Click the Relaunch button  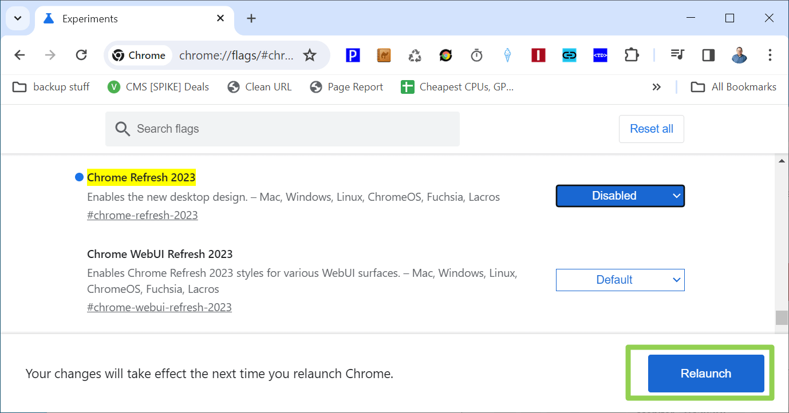click(706, 374)
